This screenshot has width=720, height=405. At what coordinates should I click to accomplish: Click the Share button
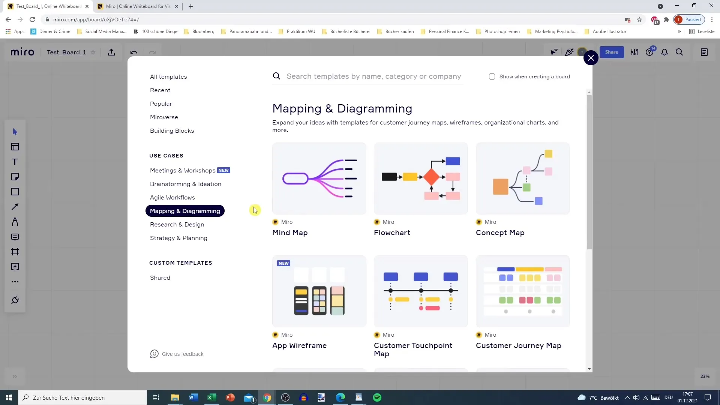click(612, 52)
